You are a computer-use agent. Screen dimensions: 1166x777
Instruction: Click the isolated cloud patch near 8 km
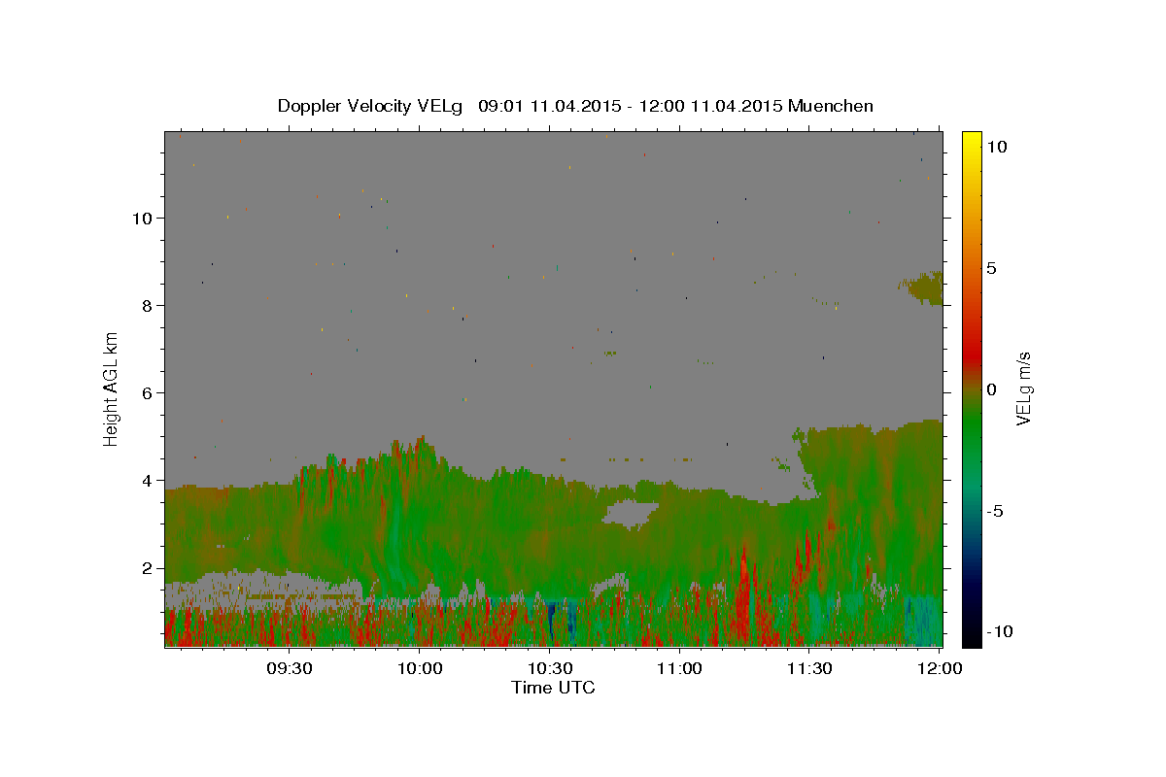coord(924,287)
